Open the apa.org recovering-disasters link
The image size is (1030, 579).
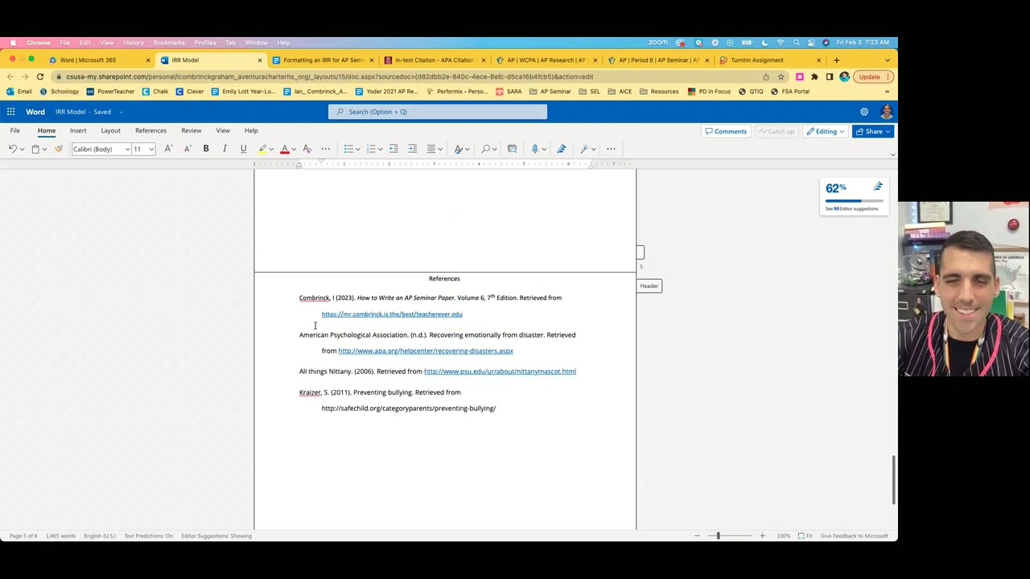[426, 351]
